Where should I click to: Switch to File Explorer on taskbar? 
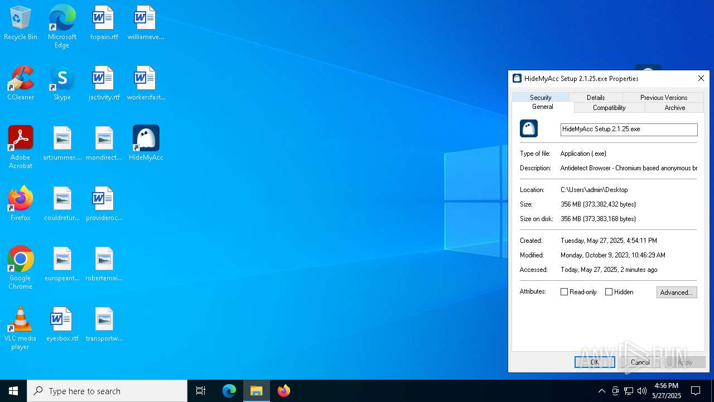[x=257, y=391]
